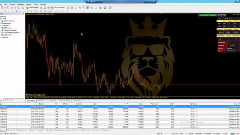Tile chart windows icon
240x135 pixels.
coord(87,7)
